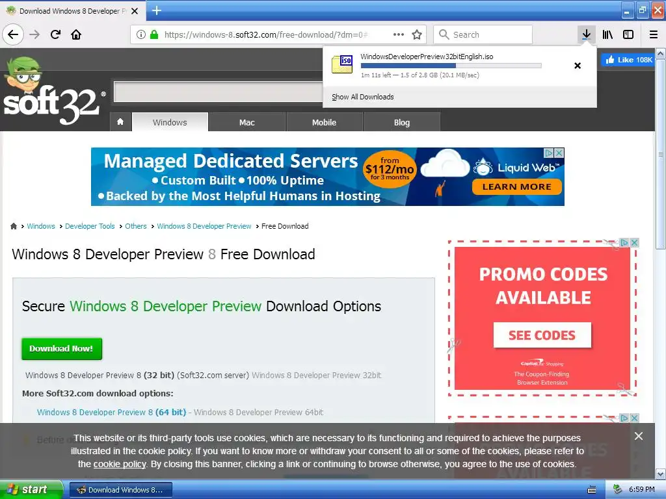Click the SEE CODES button
Image resolution: width=666 pixels, height=499 pixels.
tap(542, 335)
